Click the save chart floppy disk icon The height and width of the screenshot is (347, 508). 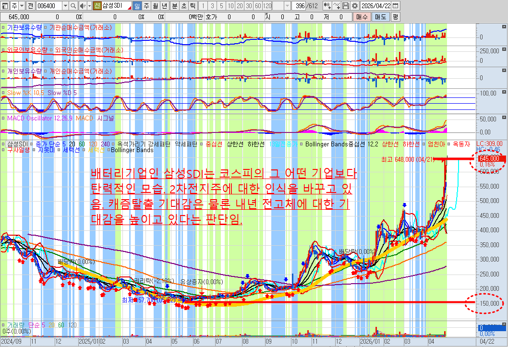click(346, 6)
